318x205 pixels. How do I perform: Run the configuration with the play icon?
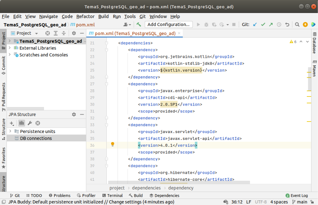tap(198, 25)
